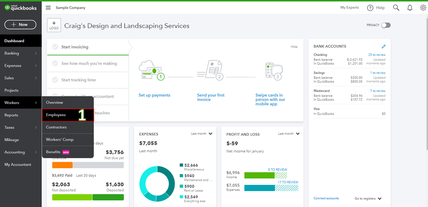This screenshot has height=207, width=428.
Task: Expand the Taxes sidebar chevron
Action: 36,127
